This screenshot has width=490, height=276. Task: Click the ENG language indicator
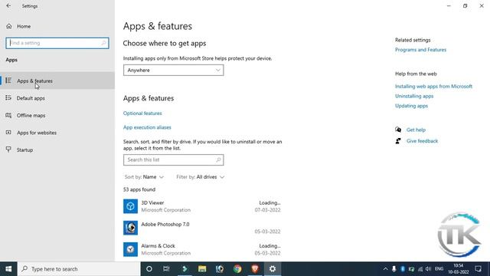439,269
